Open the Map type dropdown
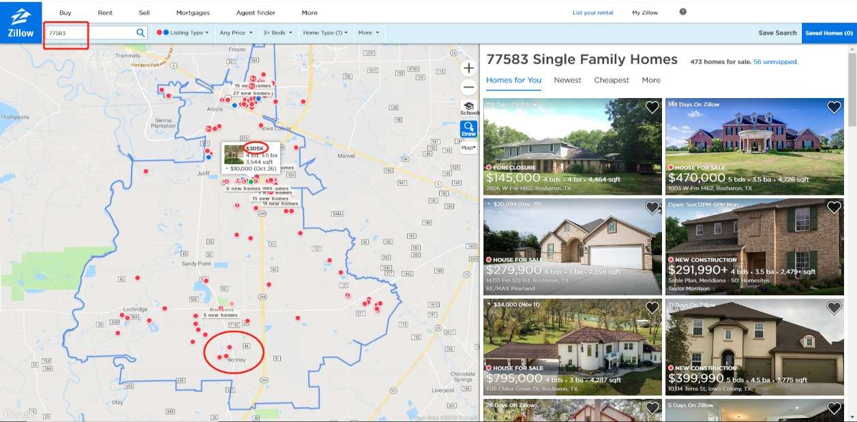Screen dimensions: 857x422 click(x=469, y=147)
